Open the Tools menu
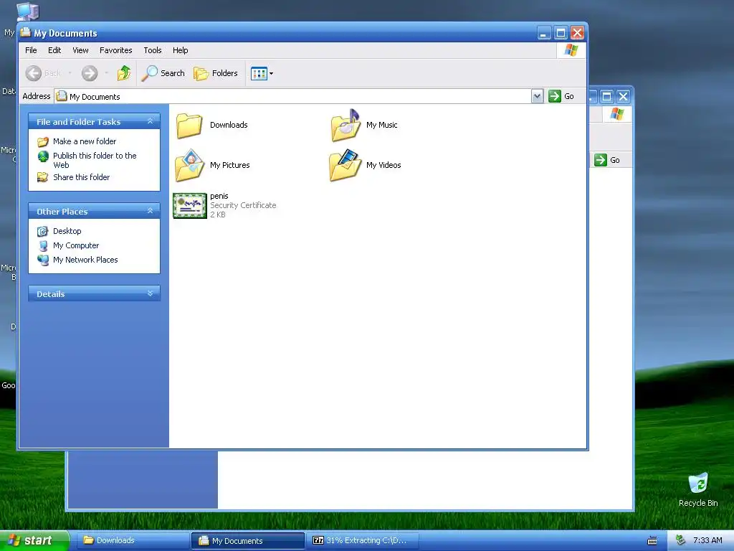 [x=153, y=50]
